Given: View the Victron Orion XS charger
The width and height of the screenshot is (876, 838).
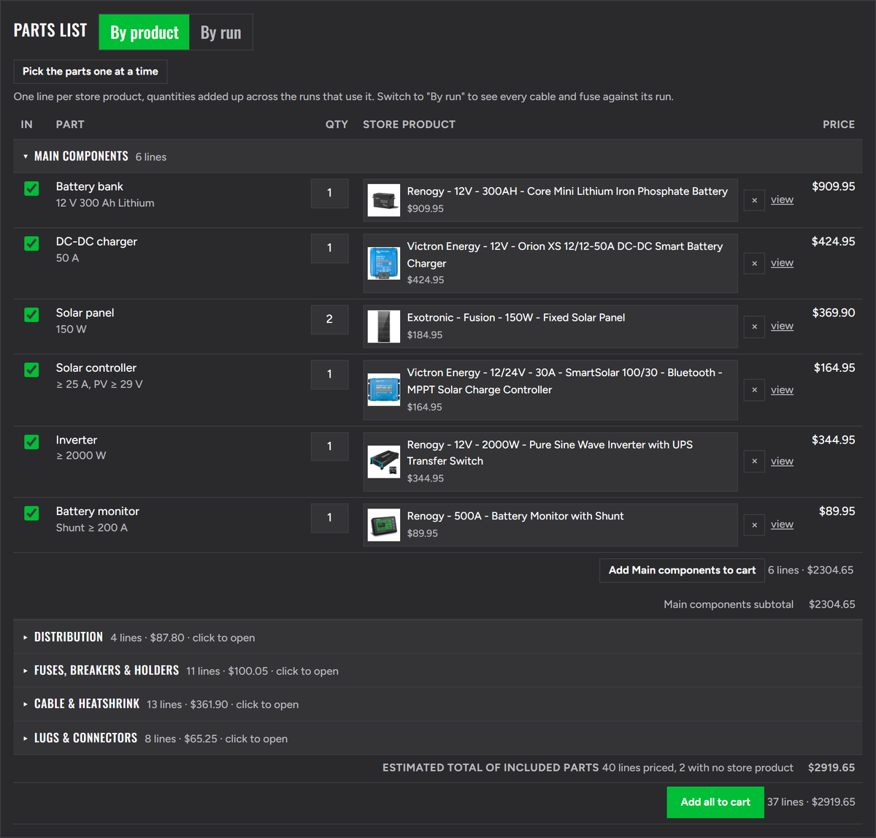Looking at the screenshot, I should tap(782, 262).
